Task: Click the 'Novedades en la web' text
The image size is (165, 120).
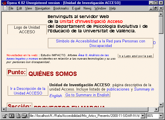Action: pyautogui.click(x=22, y=55)
